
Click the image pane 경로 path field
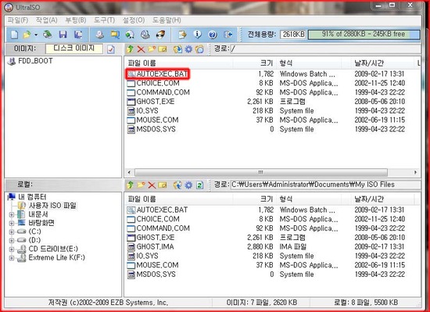click(325, 48)
